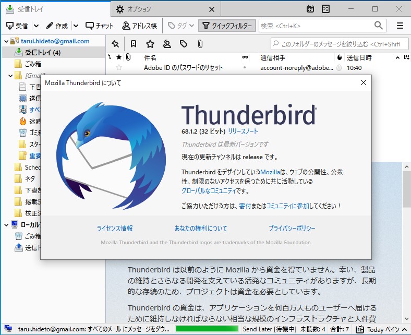The width and height of the screenshot is (411, 335).
Task: Open the hamburger application menu
Action: [400, 26]
